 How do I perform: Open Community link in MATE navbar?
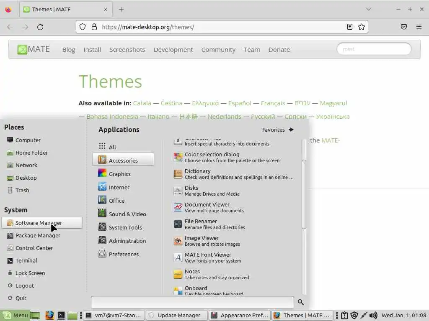pos(218,50)
